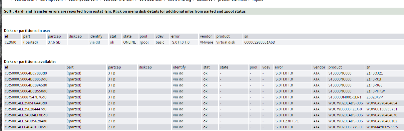Select serial number Z5020XVP
Image resolution: width=404 pixels, height=131 pixels.
(375, 97)
